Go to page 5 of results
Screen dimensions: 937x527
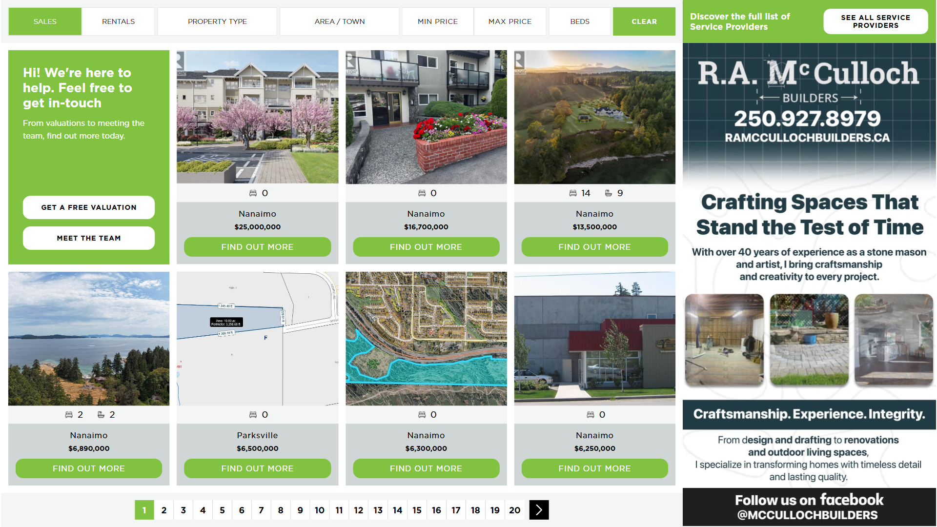click(x=222, y=510)
